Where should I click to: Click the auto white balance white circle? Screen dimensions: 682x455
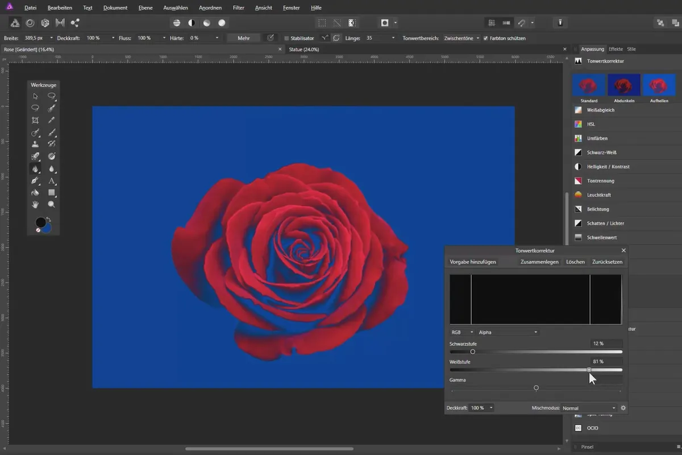[x=222, y=23]
